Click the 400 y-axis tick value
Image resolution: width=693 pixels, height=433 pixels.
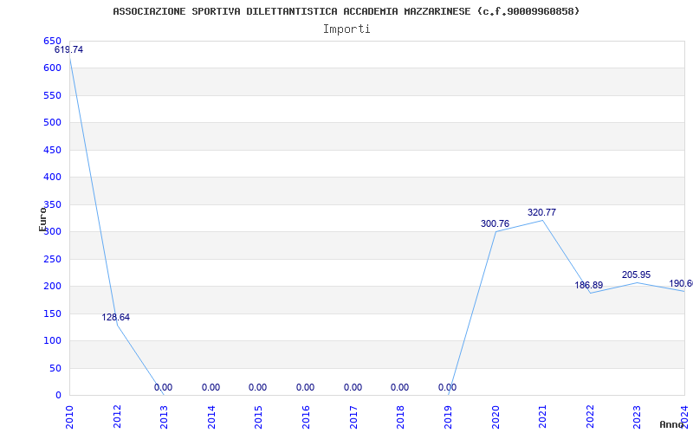click(x=52, y=178)
